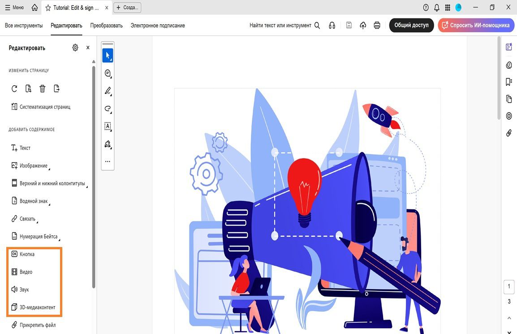Click the document vertical scrollbar

point(499,78)
